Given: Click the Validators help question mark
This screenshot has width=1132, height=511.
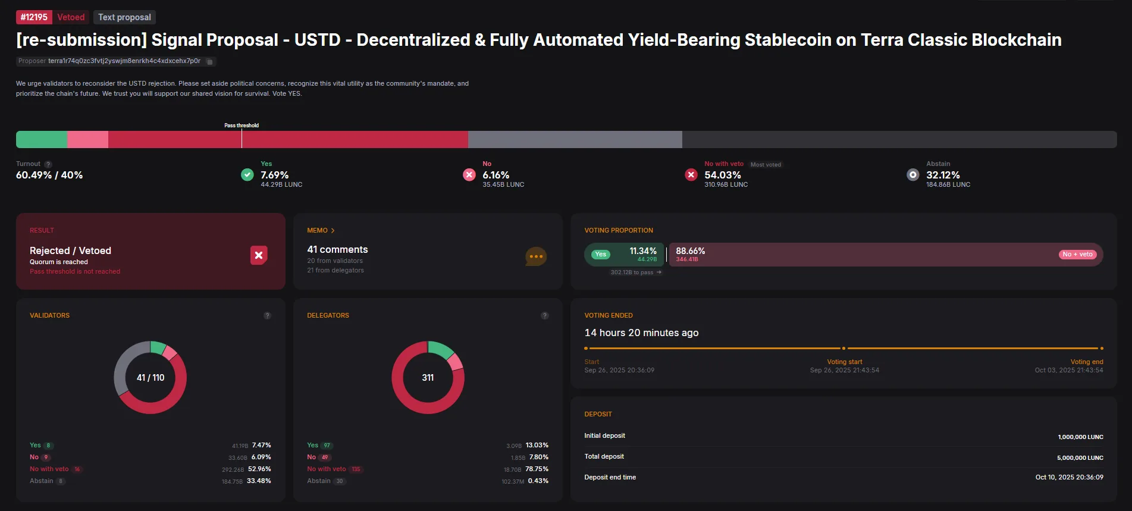Looking at the screenshot, I should (x=267, y=316).
